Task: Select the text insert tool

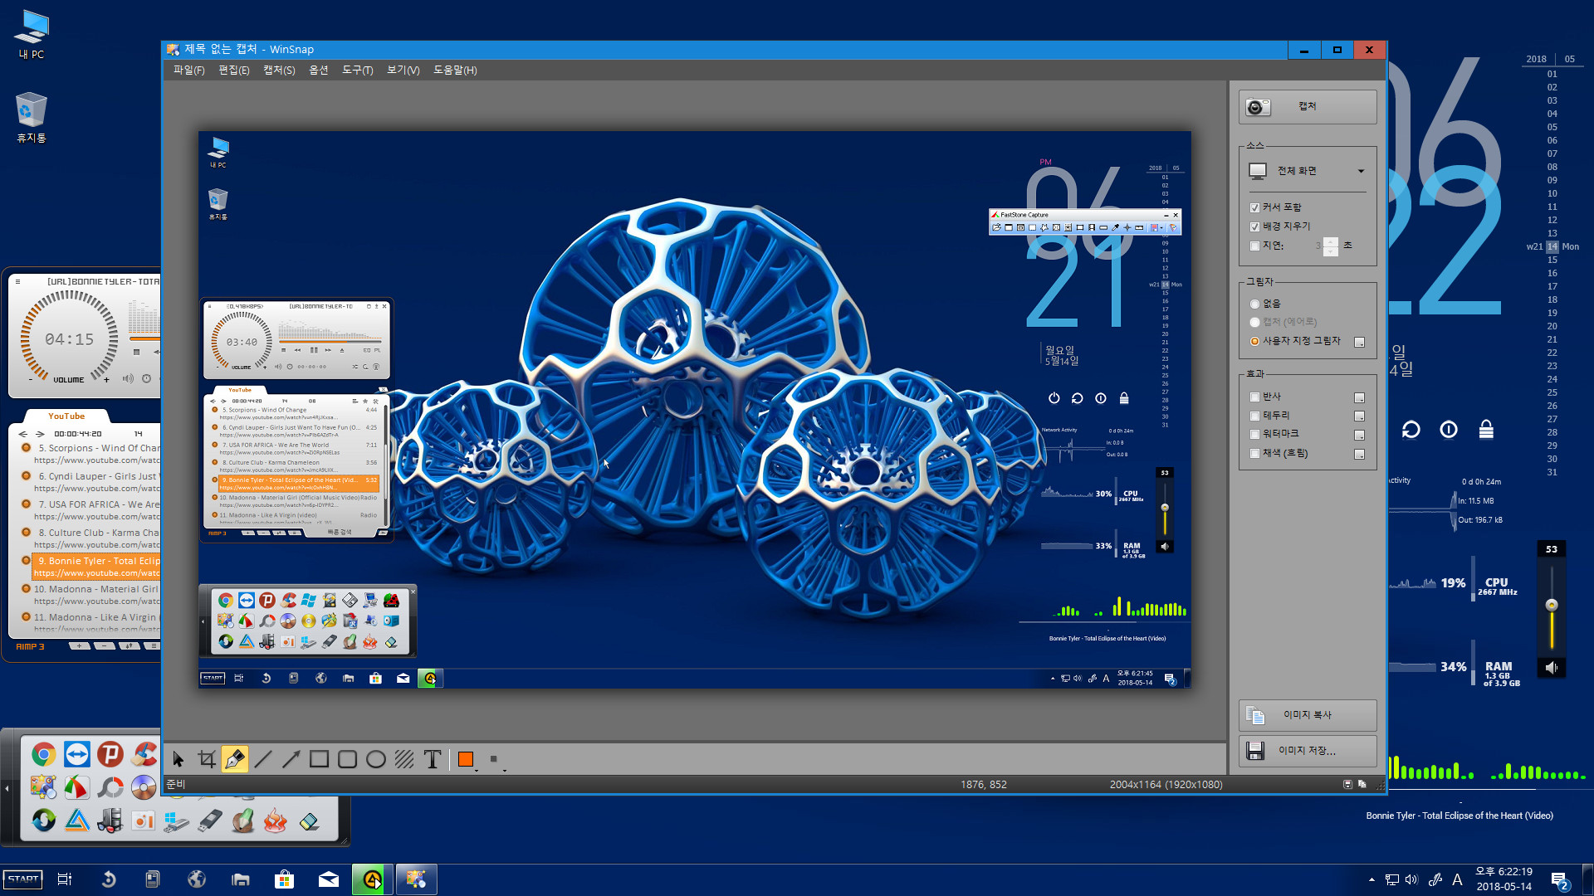Action: 435,758
